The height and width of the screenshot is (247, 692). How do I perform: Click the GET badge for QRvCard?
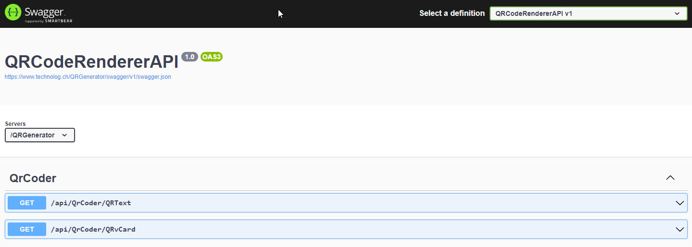tap(27, 229)
